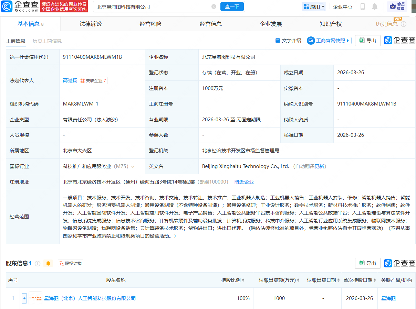Click the 股权结构 equity structure icon
The height and width of the screenshot is (309, 416).
pyautogui.click(x=70, y=263)
